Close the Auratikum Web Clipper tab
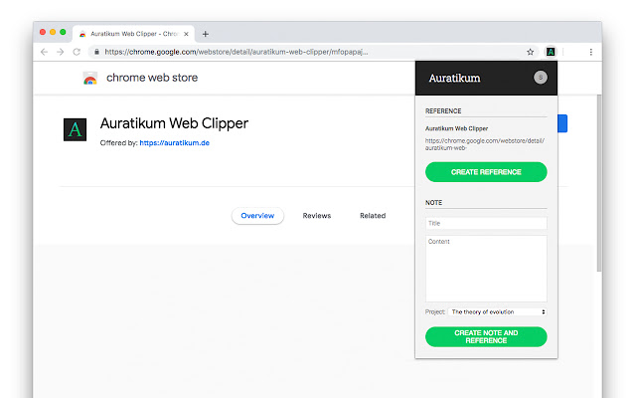 186,34
